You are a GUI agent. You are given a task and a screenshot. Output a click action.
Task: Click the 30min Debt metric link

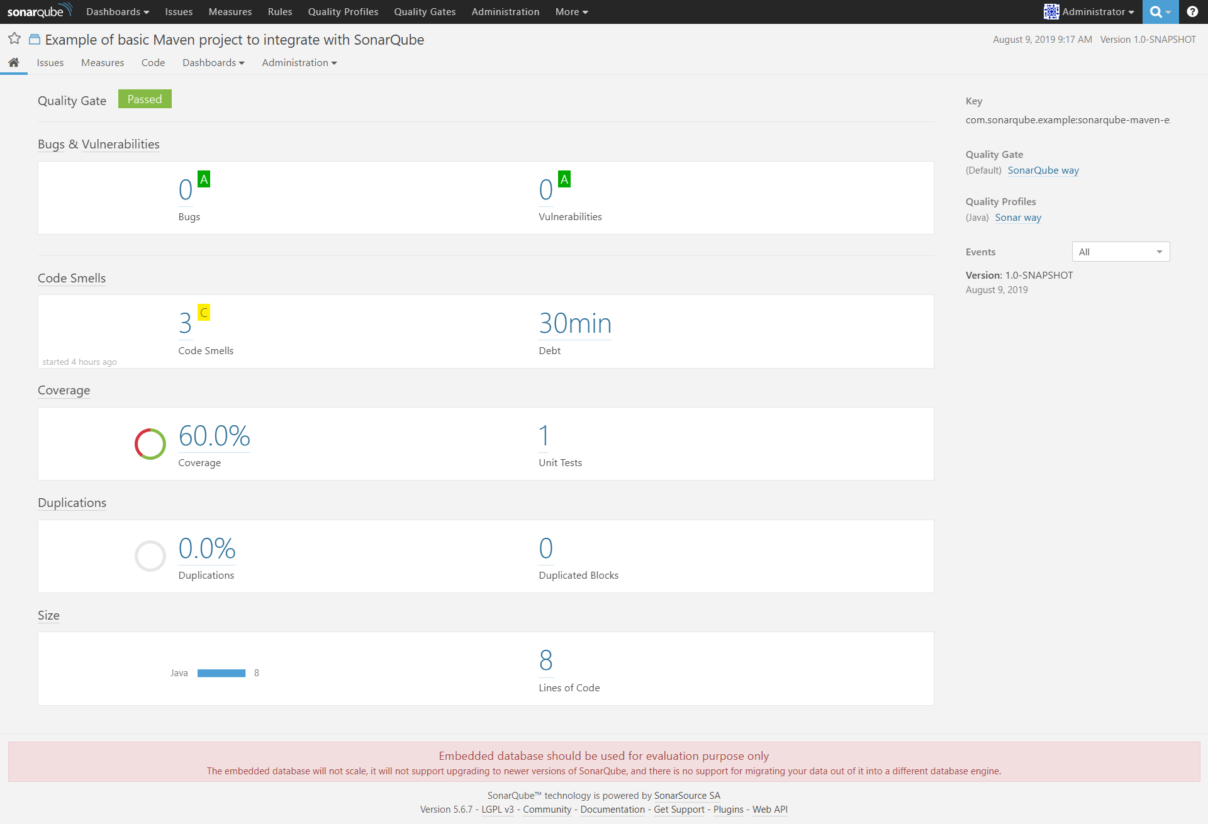(574, 323)
